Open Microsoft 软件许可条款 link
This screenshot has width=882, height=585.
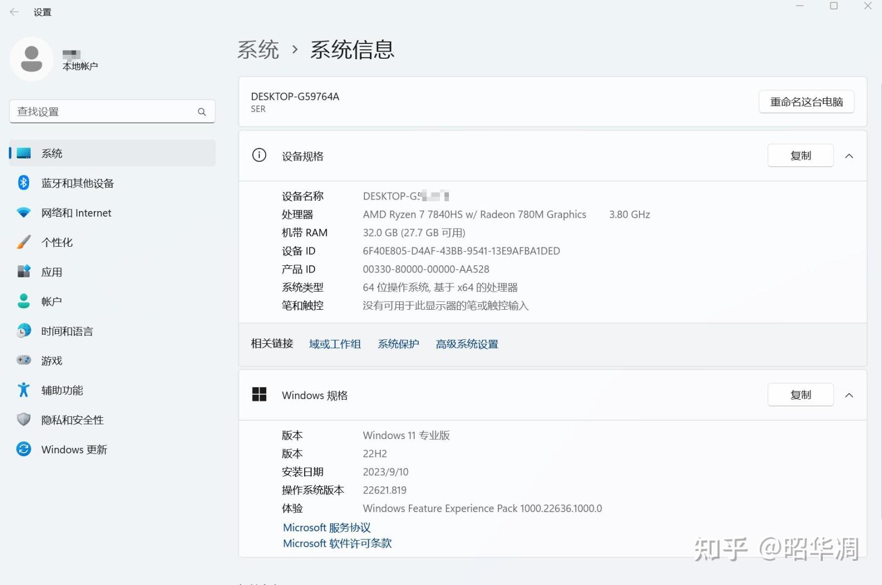tap(338, 543)
